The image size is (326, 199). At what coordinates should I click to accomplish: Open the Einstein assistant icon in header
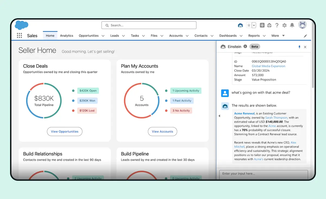tap(240, 25)
